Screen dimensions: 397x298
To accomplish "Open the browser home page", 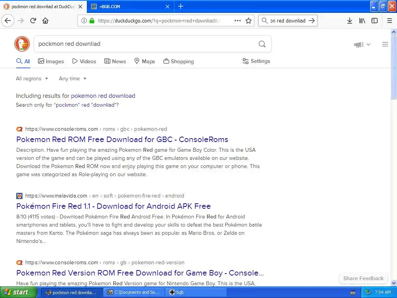I will (x=45, y=21).
